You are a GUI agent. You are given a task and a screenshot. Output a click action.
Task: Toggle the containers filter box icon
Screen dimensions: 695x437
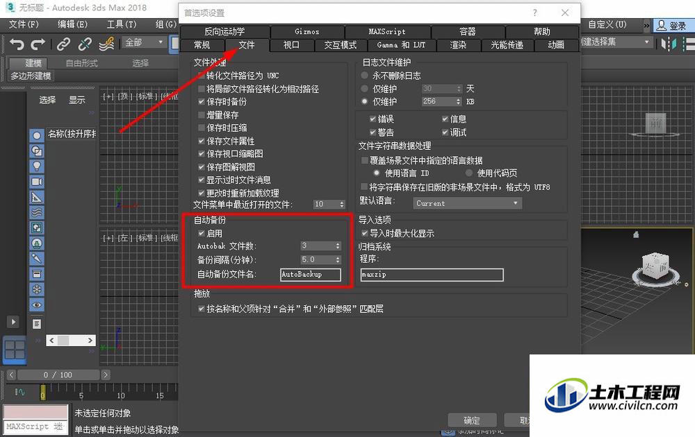[x=37, y=274]
